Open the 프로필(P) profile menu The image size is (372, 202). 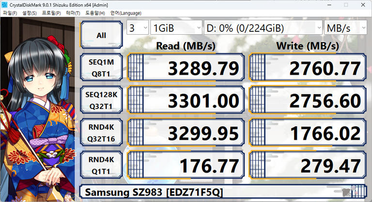coord(52,13)
